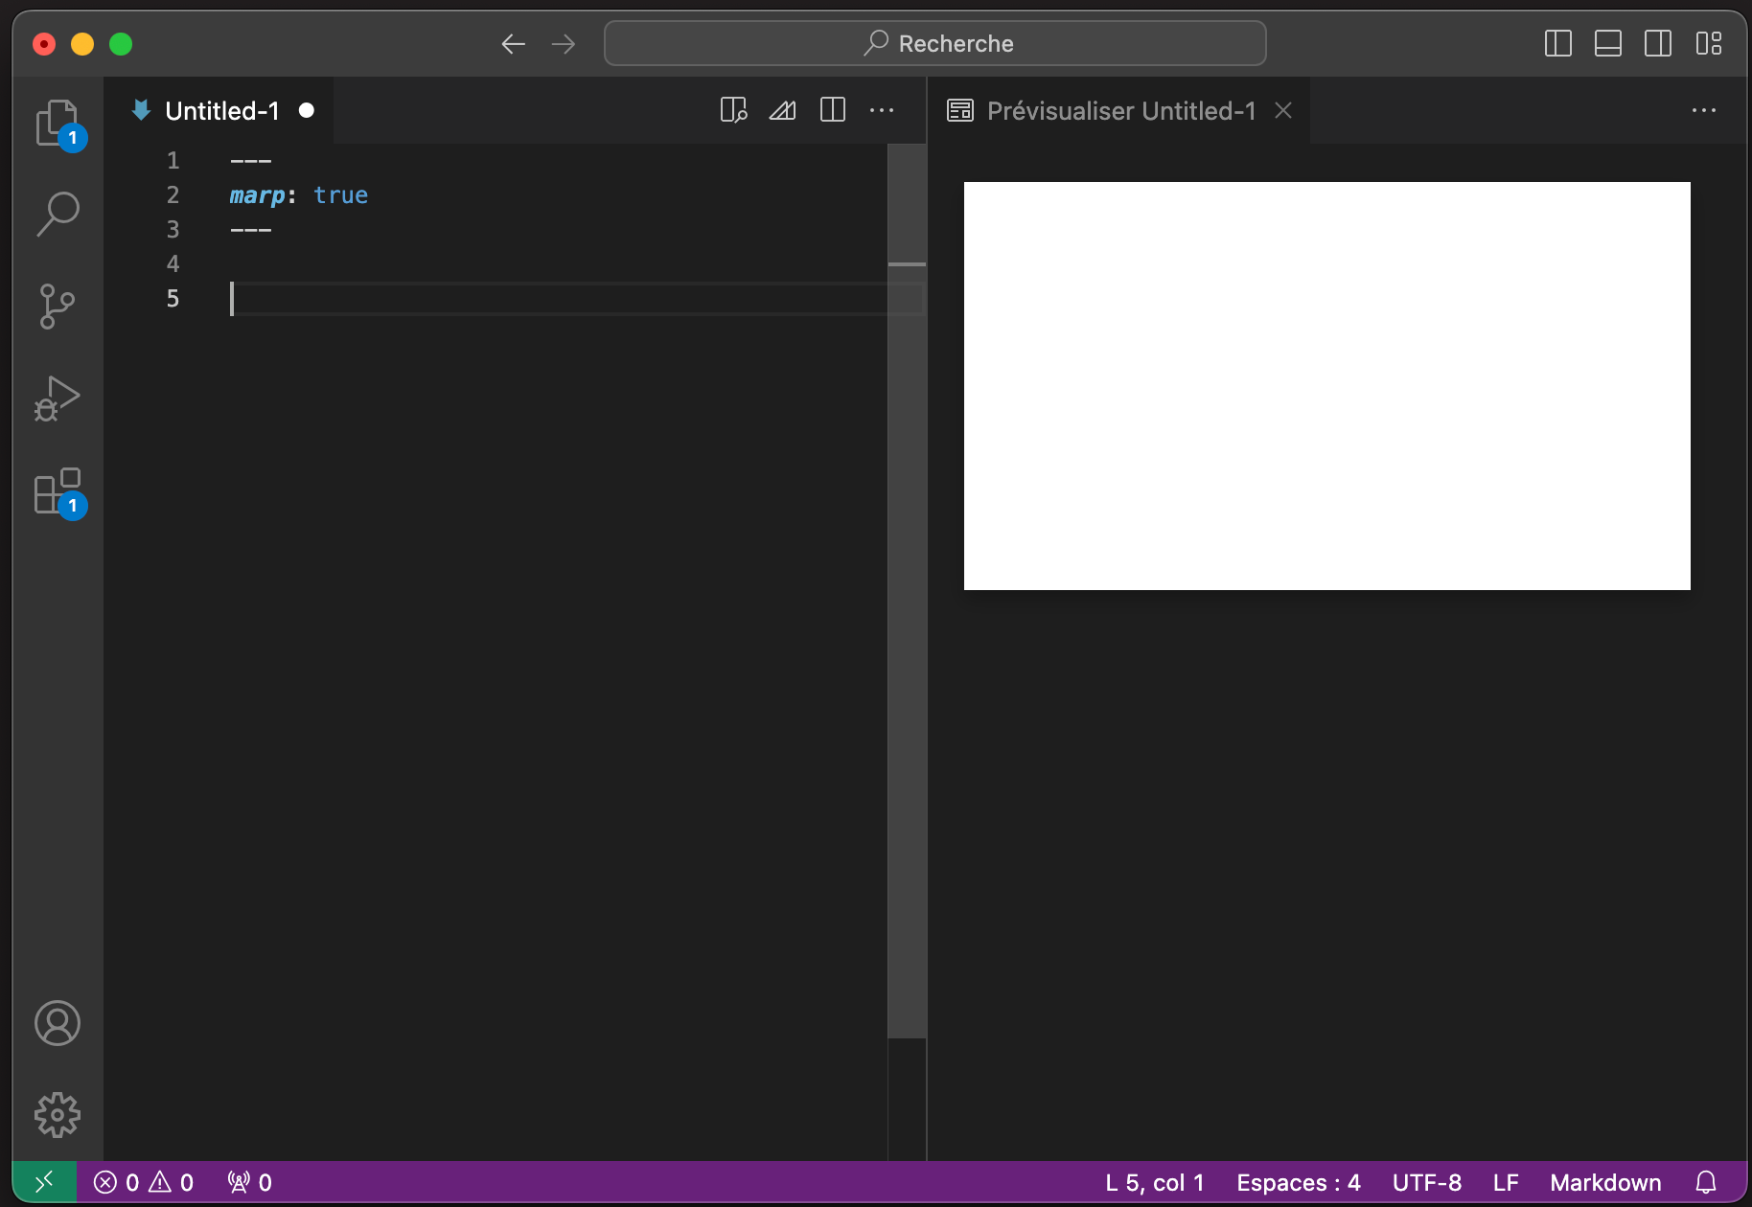Image resolution: width=1752 pixels, height=1207 pixels.
Task: Toggle the bottom panel layout icon
Action: (x=1608, y=44)
